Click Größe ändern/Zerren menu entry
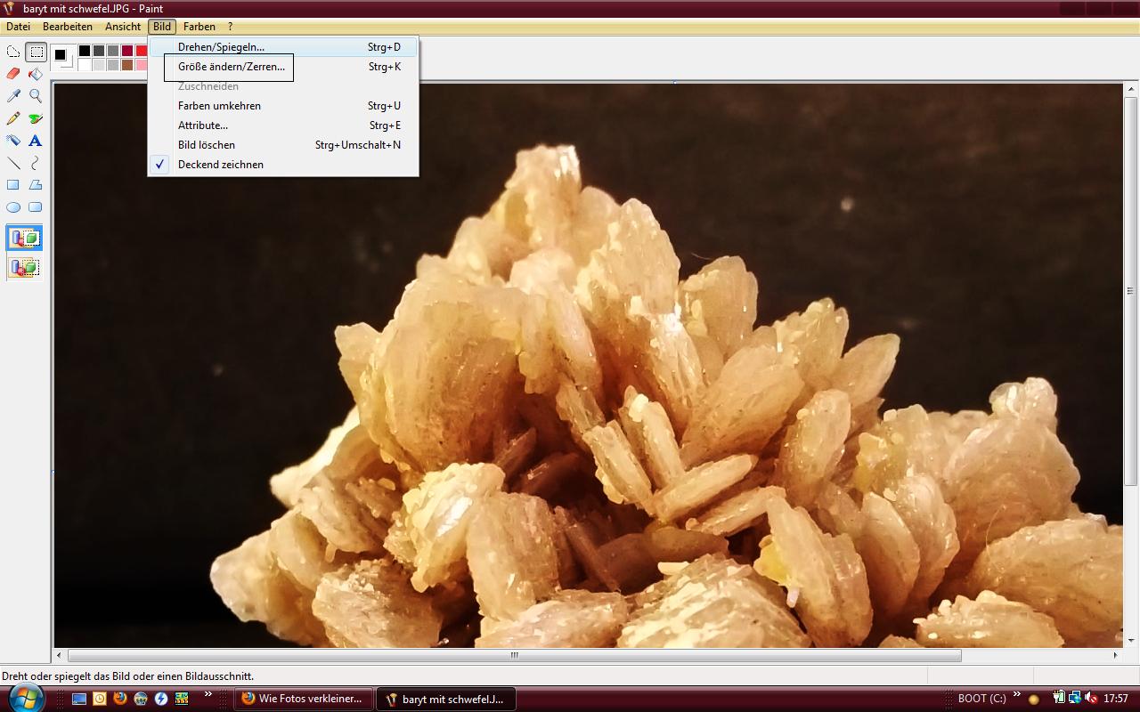This screenshot has width=1140, height=712. (232, 67)
